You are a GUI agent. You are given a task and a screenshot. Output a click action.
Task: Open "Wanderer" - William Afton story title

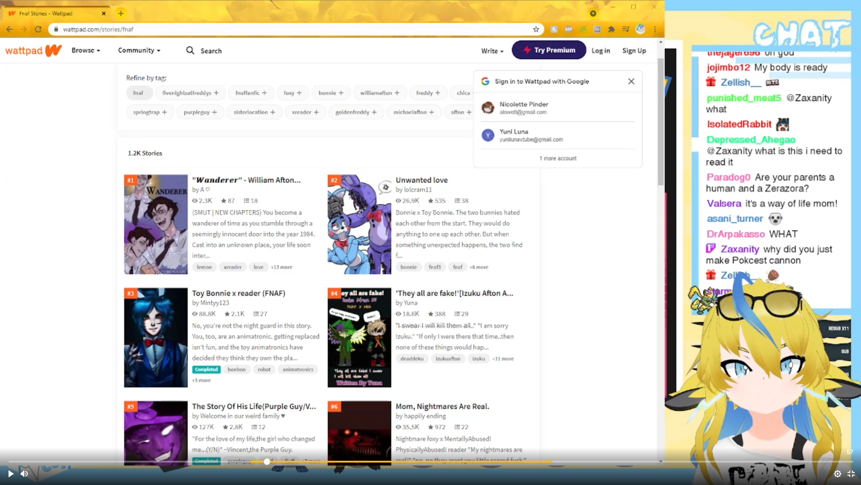point(246,180)
